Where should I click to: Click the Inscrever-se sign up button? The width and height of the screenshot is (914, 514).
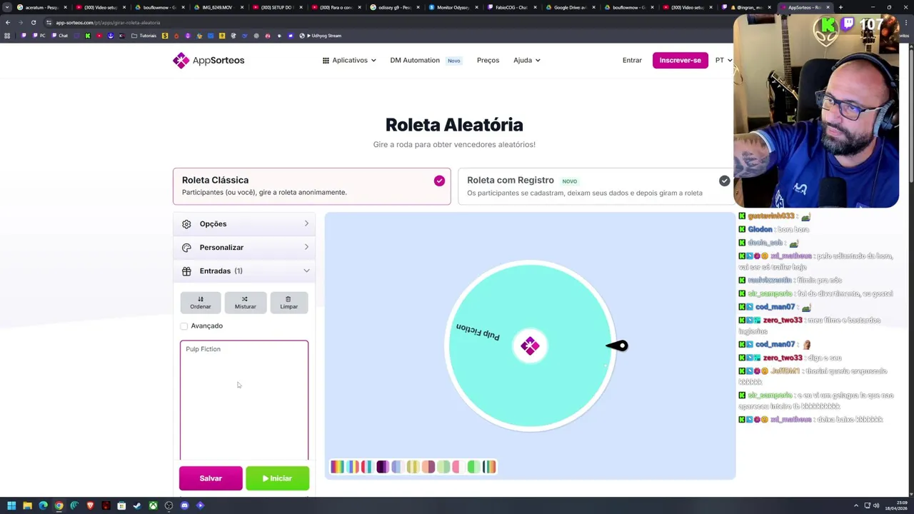pyautogui.click(x=680, y=61)
